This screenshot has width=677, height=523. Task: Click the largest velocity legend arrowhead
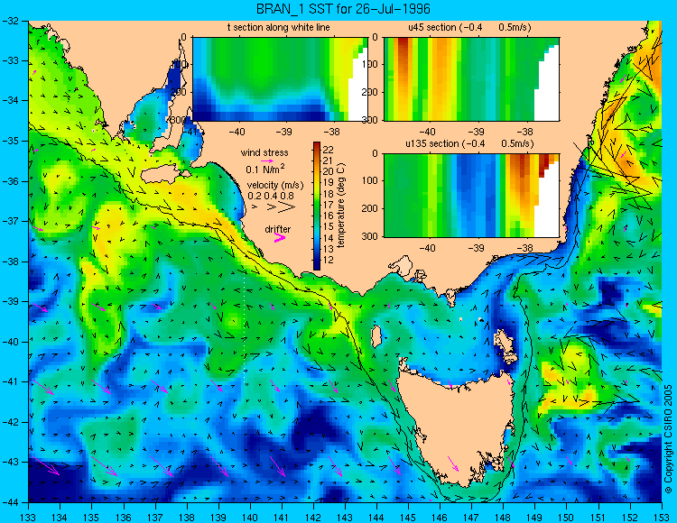tap(288, 207)
